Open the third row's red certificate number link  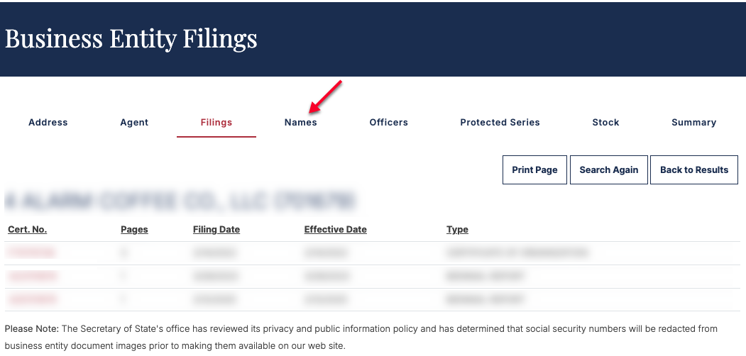tap(33, 299)
